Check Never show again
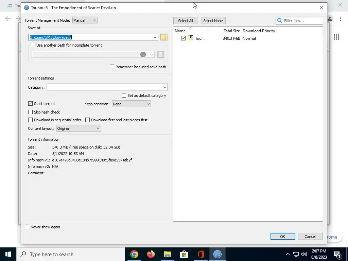348x261 pixels. pyautogui.click(x=27, y=227)
